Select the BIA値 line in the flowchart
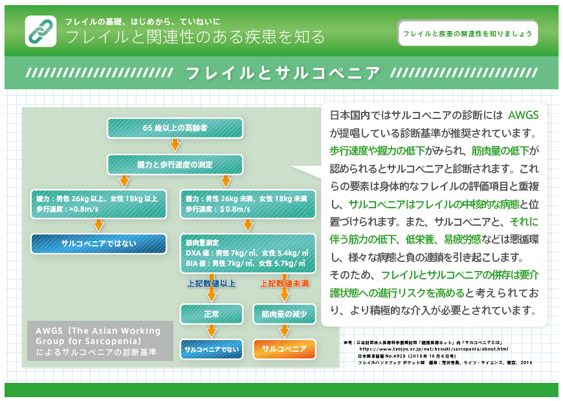Screen dimensions: 563x401 point(246,263)
